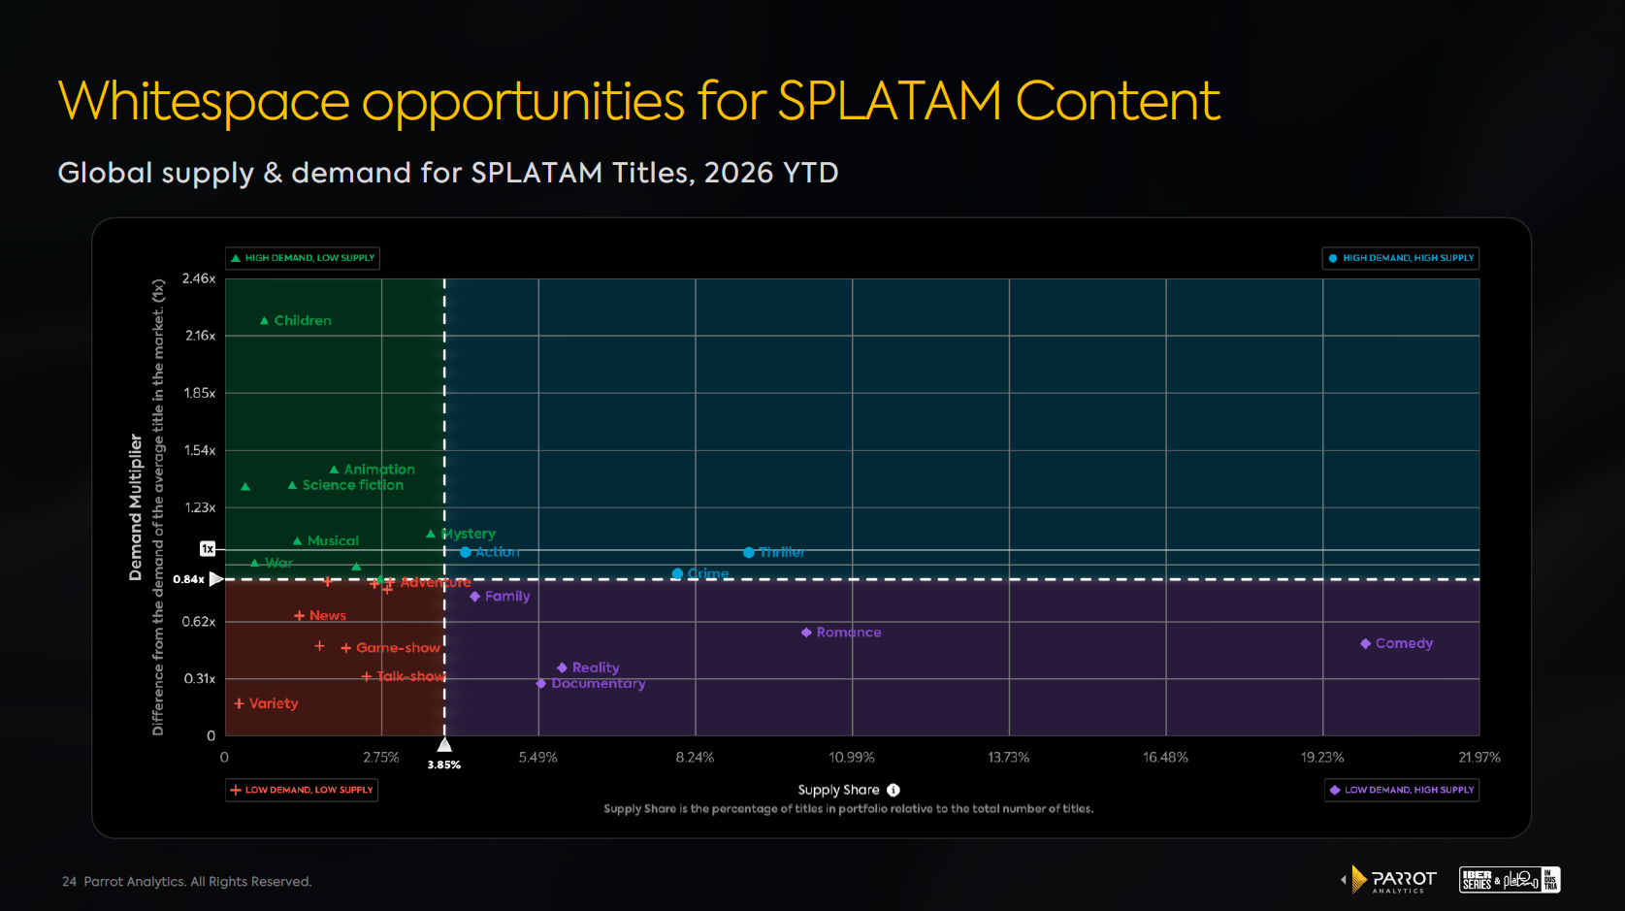Click the page number 24
Screen dimensions: 1625x911
click(x=69, y=882)
